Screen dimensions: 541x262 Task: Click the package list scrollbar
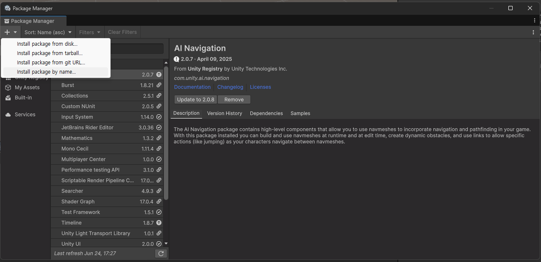pos(166,133)
